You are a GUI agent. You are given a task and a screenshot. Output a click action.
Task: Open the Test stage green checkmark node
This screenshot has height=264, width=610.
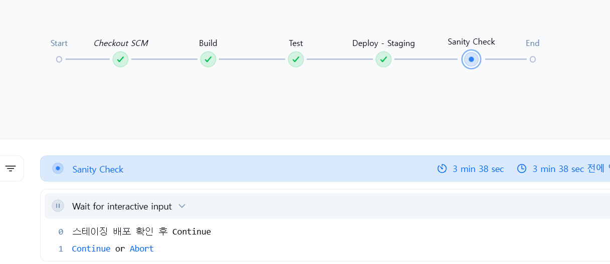click(296, 59)
